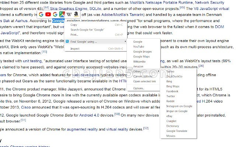Select Bing in the Other list
This screenshot has height=147, width=236.
click(x=178, y=81)
